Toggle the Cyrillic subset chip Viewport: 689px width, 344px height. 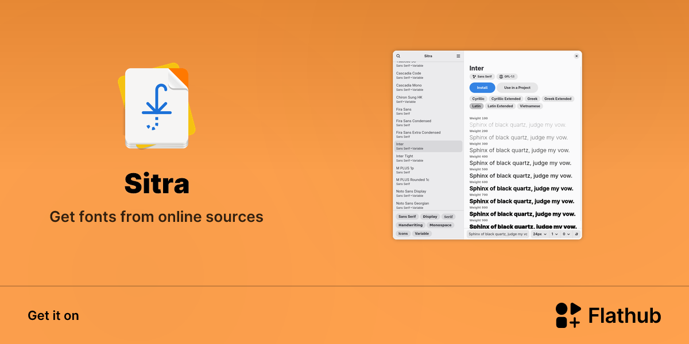click(x=478, y=99)
